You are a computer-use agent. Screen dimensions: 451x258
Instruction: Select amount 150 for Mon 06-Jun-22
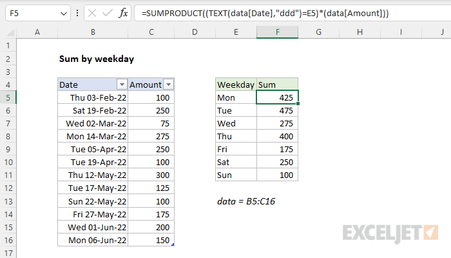[x=151, y=240]
